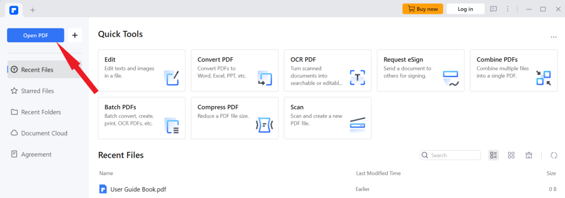Viewport: 565px width, 198px height.
Task: Click the Open PDF button
Action: click(36, 35)
